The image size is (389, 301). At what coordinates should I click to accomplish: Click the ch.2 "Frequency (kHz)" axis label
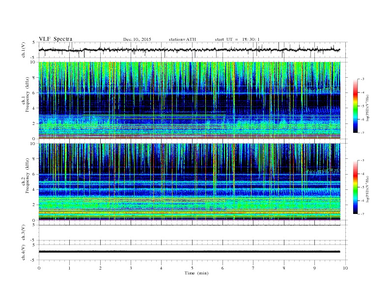tap(28, 175)
